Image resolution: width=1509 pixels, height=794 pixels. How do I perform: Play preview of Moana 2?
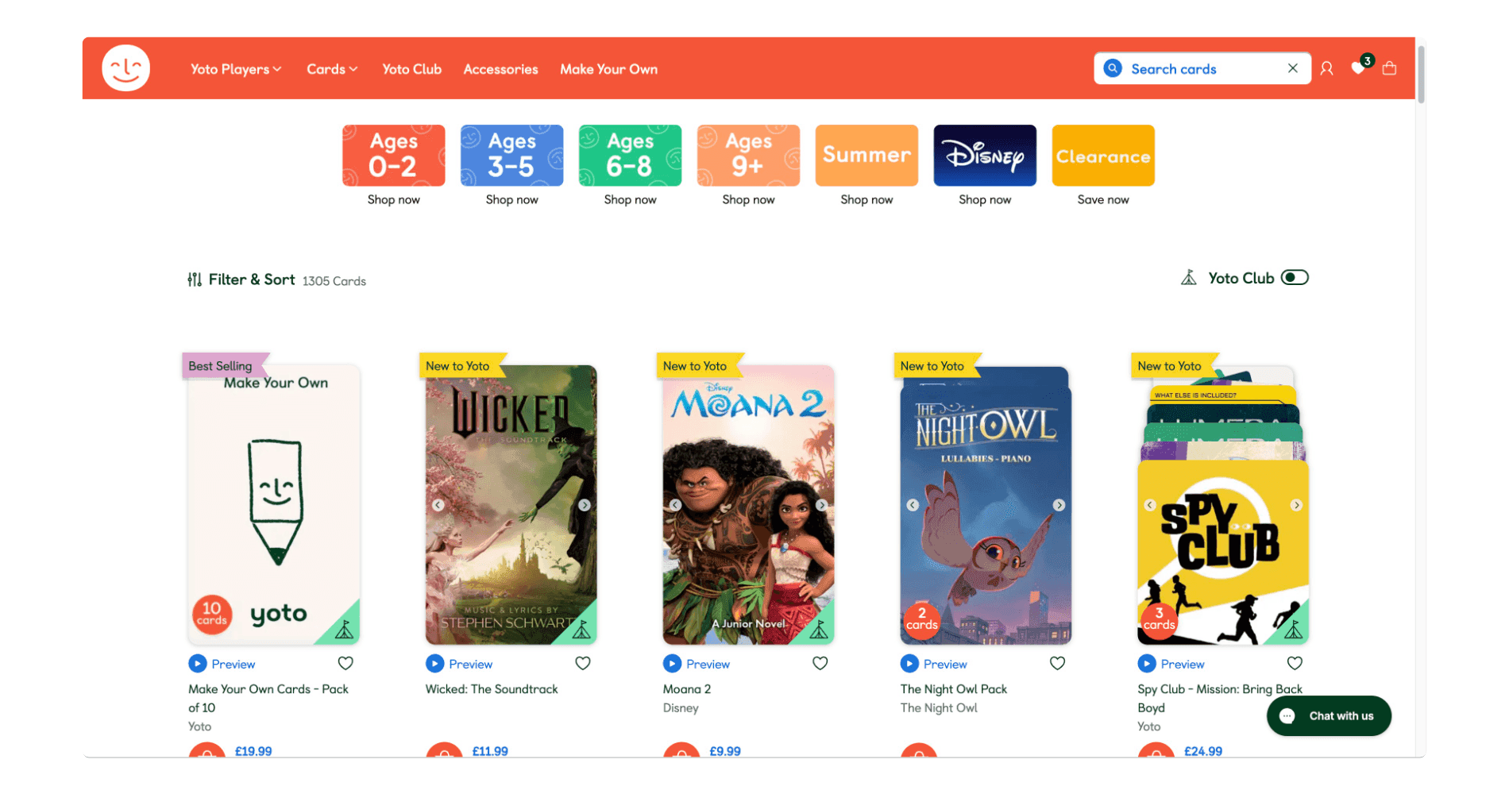click(x=697, y=664)
